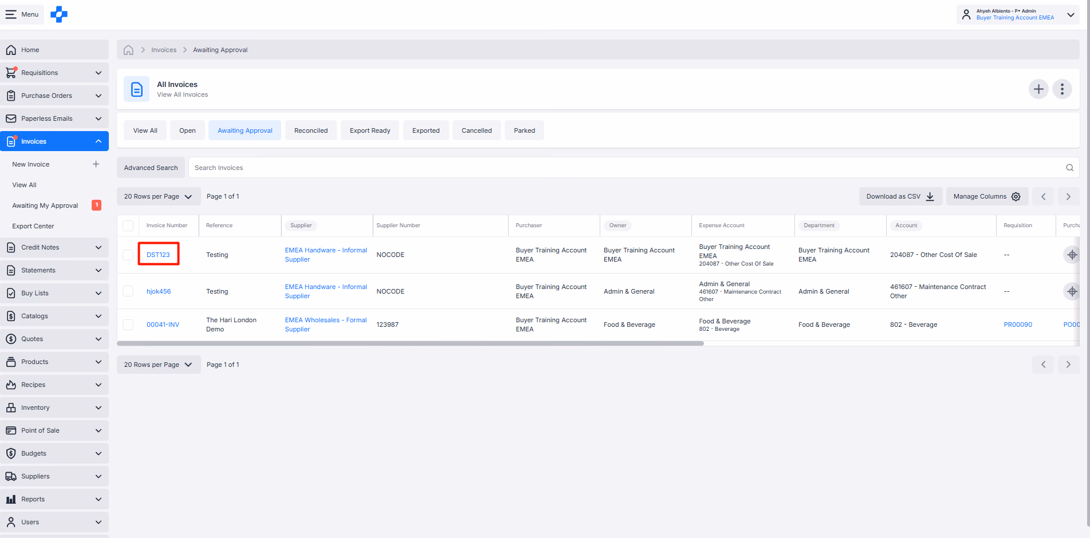Open the three-dot more options menu
Image resolution: width=1090 pixels, height=538 pixels.
(x=1062, y=89)
